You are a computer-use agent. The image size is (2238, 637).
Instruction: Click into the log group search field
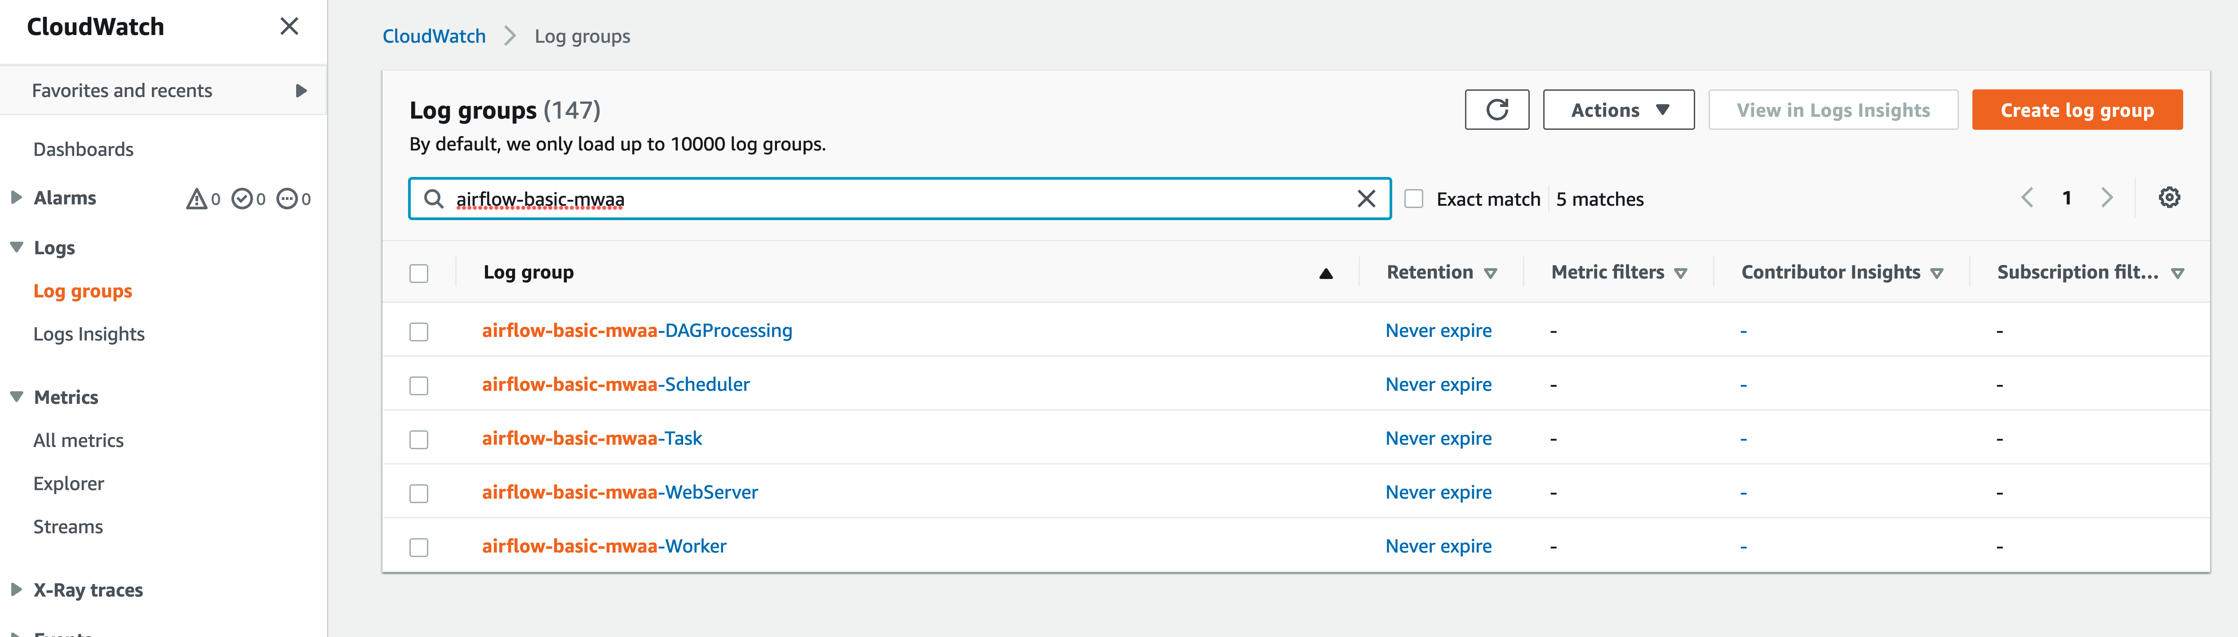coord(895,199)
